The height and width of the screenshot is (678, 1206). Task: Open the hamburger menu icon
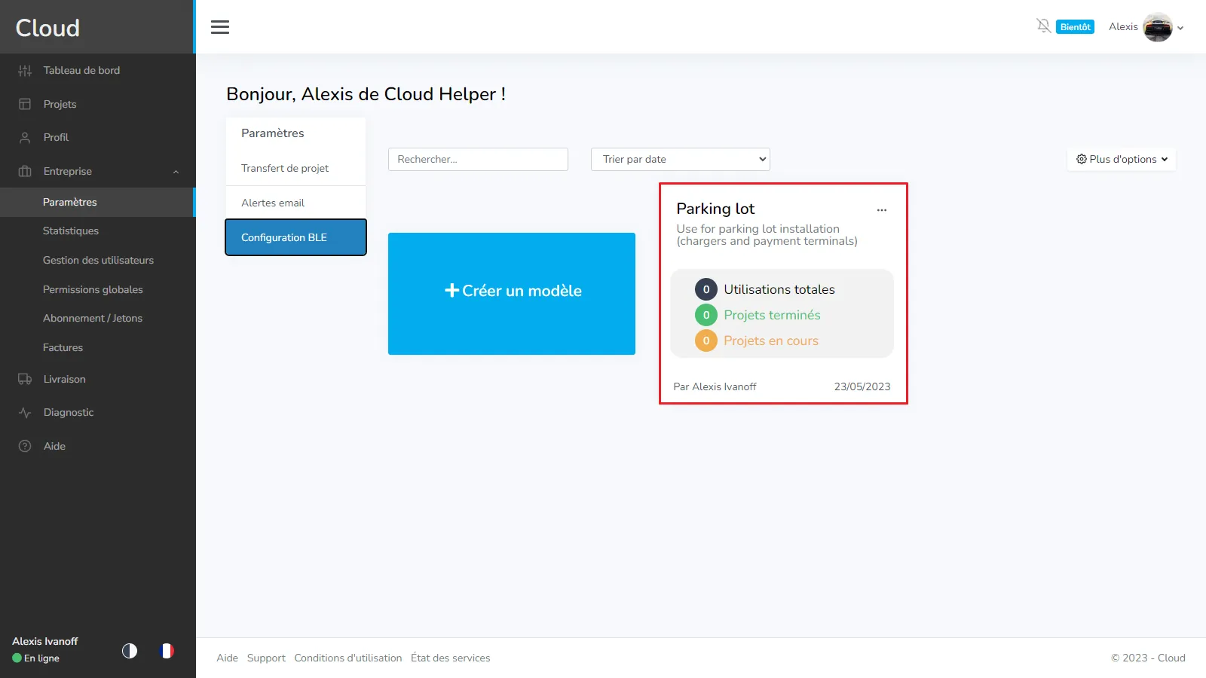point(220,27)
